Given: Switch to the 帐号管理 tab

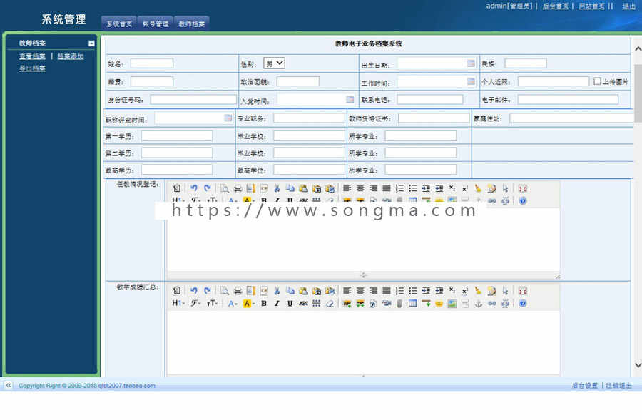Looking at the screenshot, I should 156,24.
